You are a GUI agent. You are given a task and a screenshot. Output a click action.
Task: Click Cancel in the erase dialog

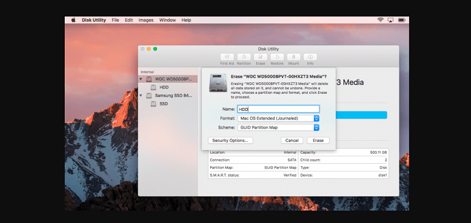[x=292, y=140]
